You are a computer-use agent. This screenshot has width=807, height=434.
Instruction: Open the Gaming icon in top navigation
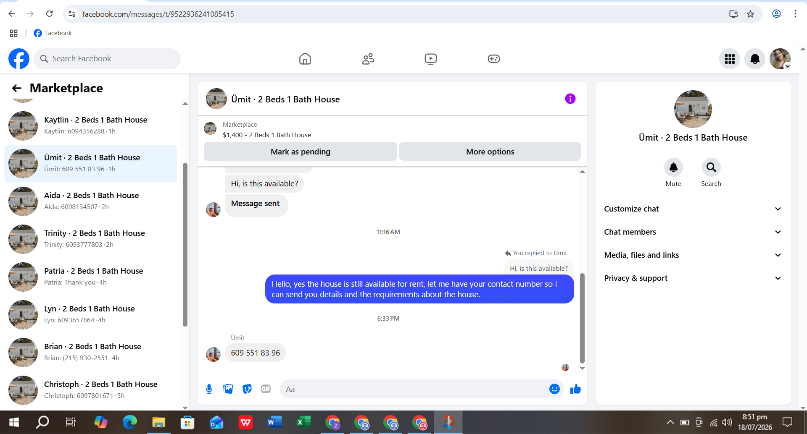[494, 59]
